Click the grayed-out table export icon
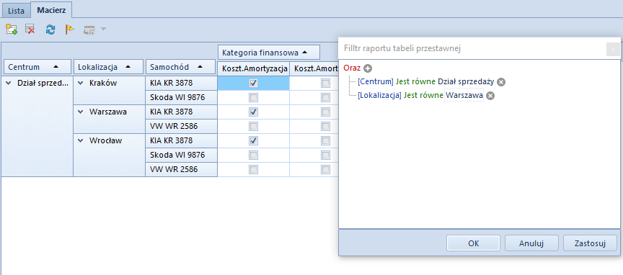Screen dimensions: 623x275 89,30
